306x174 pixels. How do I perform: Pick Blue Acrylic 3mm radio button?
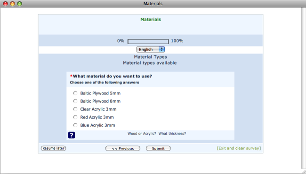[x=75, y=125]
